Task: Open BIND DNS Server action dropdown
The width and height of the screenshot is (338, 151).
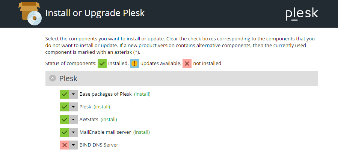Action: 74,145
